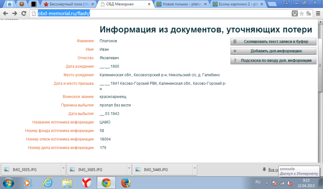Click the browser back arrow

coord(5,13)
